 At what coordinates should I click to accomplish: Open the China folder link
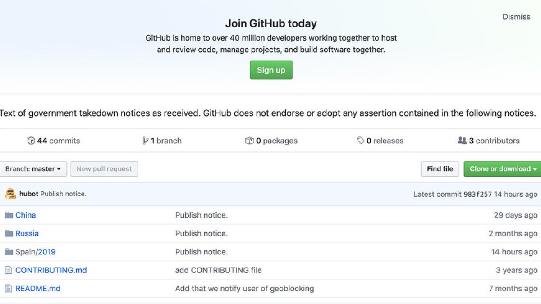[x=26, y=215]
